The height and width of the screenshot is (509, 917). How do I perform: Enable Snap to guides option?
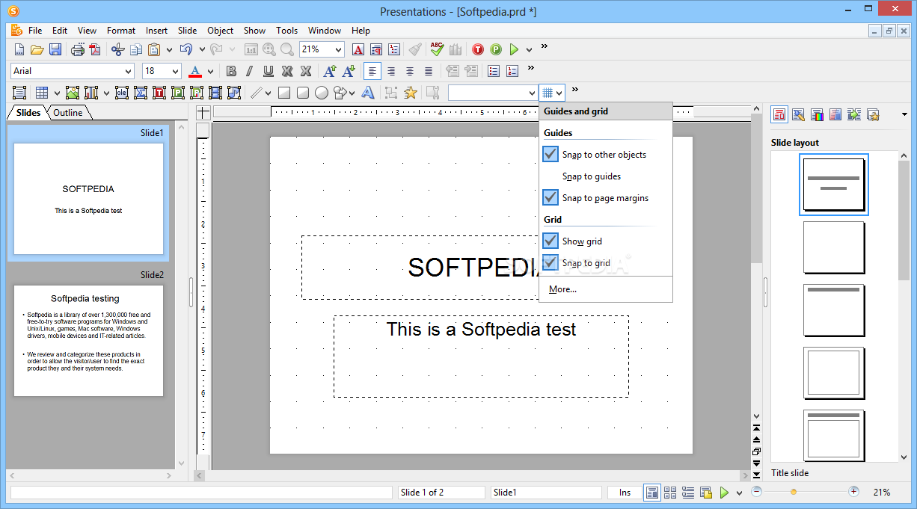point(592,176)
